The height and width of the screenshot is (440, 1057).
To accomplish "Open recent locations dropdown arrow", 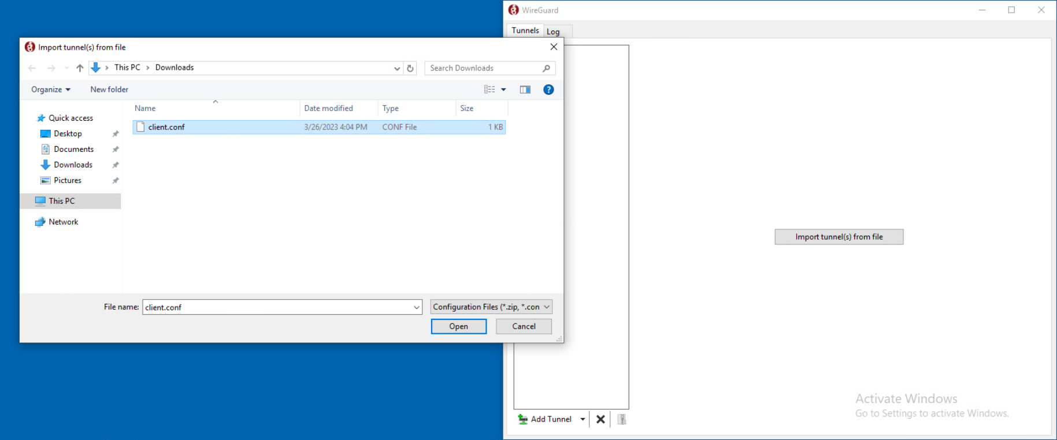I will tap(66, 68).
